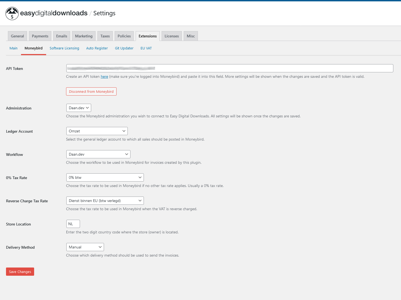Click the Store Location text field
Image resolution: width=401 pixels, height=300 pixels.
pyautogui.click(x=73, y=224)
